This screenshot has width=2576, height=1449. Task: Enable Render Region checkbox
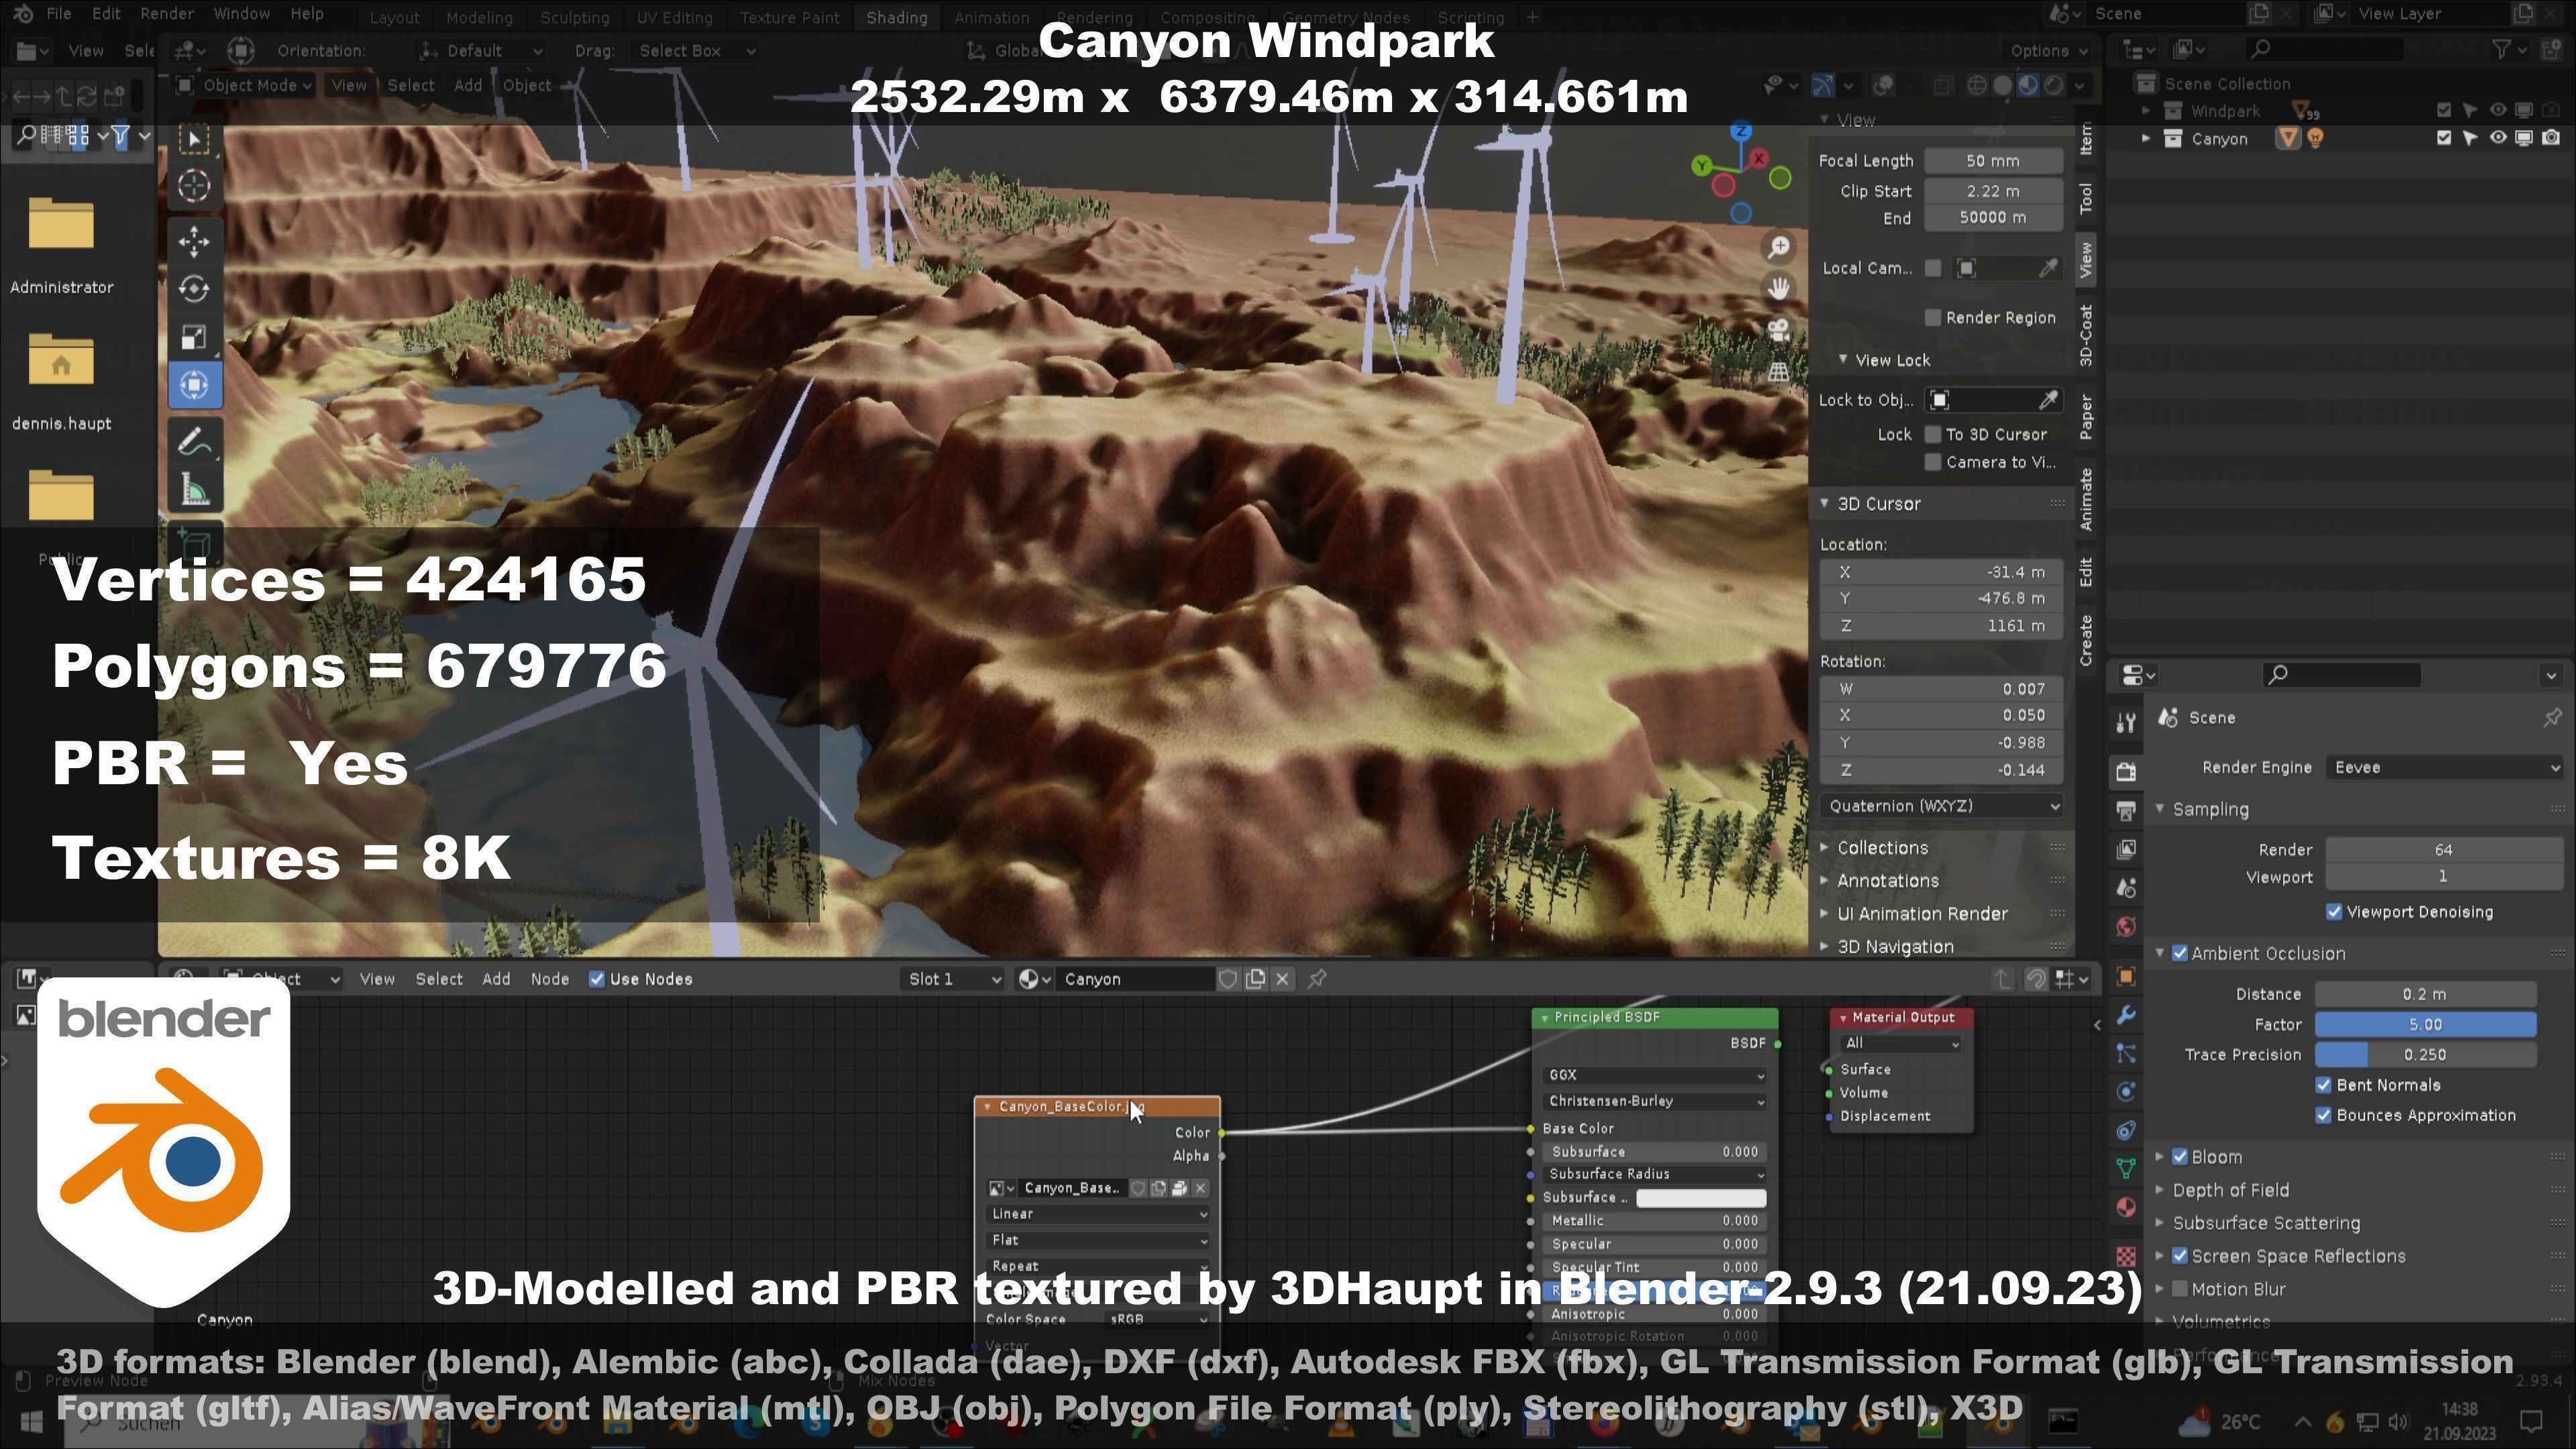pos(1933,318)
